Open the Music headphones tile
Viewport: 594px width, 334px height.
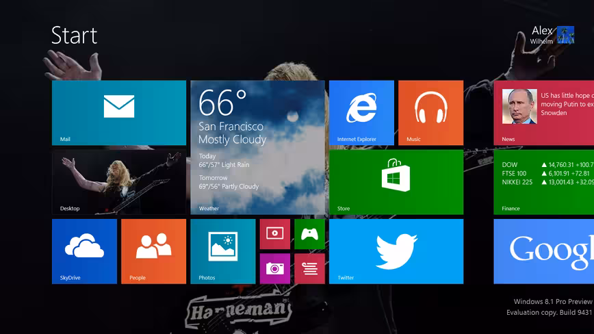click(x=430, y=112)
